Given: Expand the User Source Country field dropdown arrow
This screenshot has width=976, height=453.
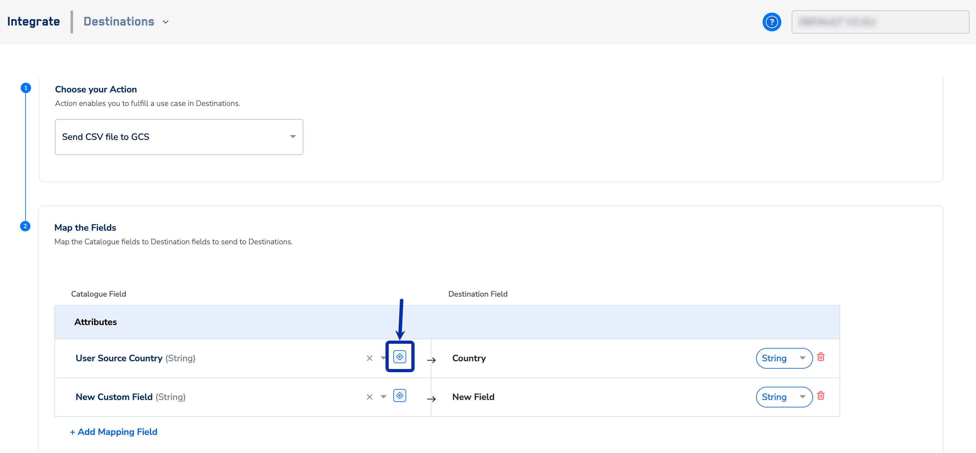Looking at the screenshot, I should tap(383, 358).
